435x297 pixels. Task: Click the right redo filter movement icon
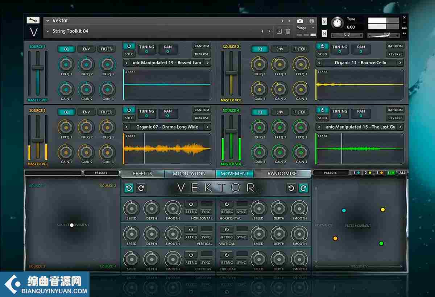[x=303, y=188]
